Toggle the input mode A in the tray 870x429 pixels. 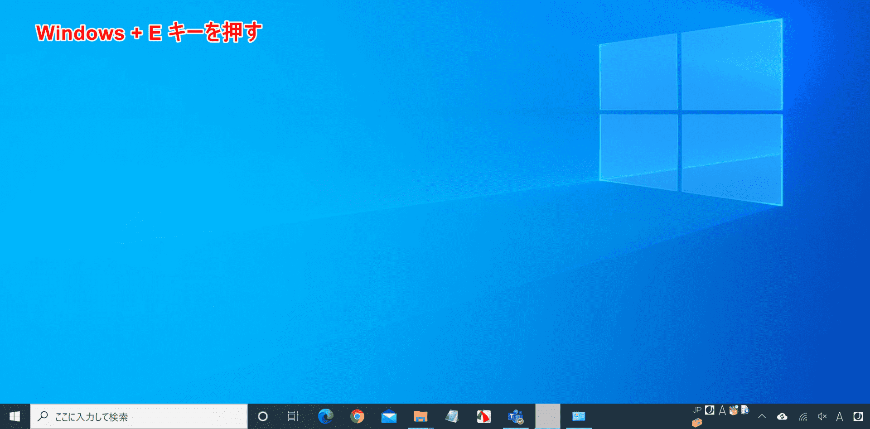point(840,416)
